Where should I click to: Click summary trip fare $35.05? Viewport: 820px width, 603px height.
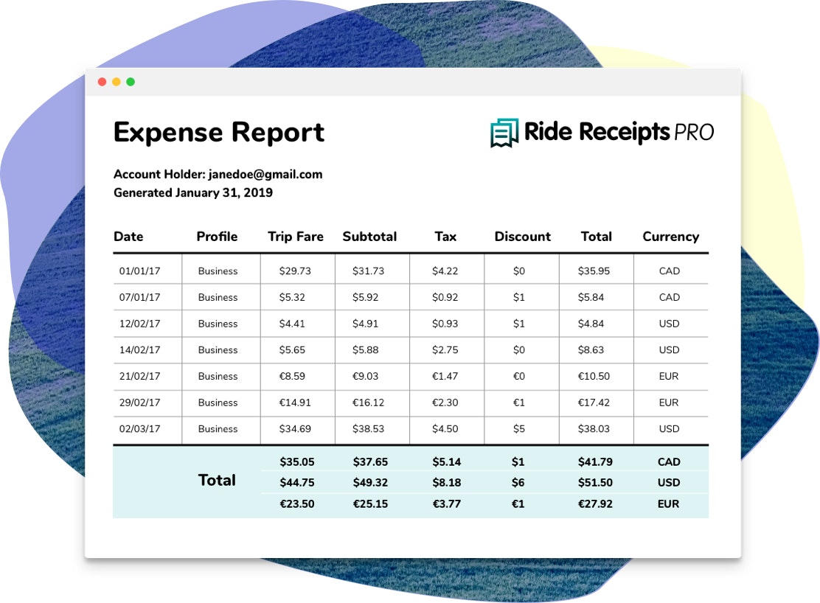(297, 461)
